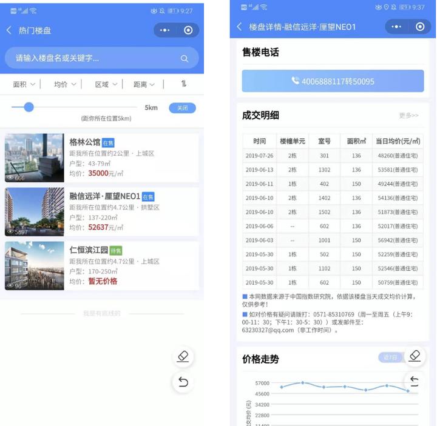Tap the circle close icon on 热门楼盘 screen
Image resolution: width=437 pixels, height=426 pixels.
pos(188,30)
